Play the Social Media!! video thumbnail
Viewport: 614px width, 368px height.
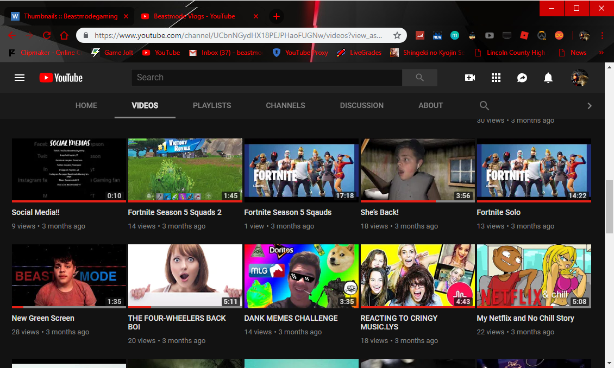[69, 170]
